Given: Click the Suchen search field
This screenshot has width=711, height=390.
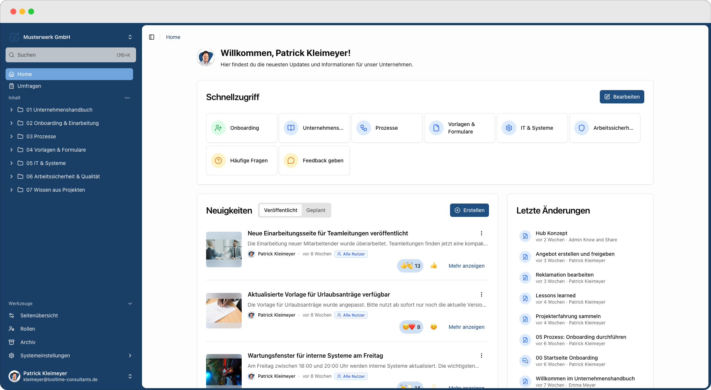Looking at the screenshot, I should click(x=71, y=55).
